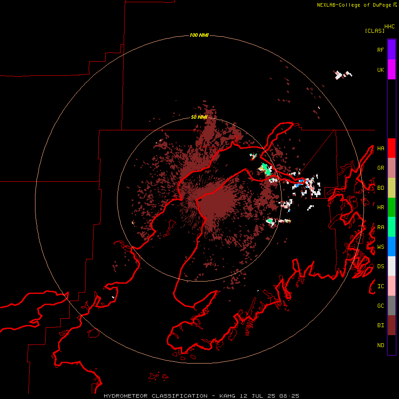Click the [CLAS] legend heading
Viewport: 399px width, 399px height.
(375, 31)
